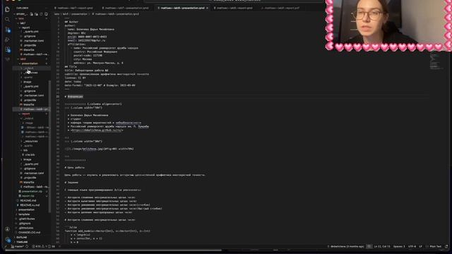The height and width of the screenshot is (254, 452).
Task: Open README.ru.md in the file tree
Action: [x=30, y=205]
